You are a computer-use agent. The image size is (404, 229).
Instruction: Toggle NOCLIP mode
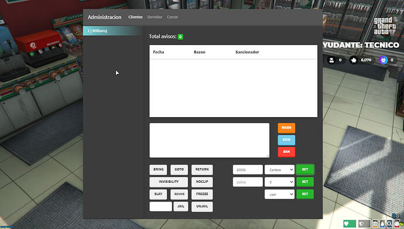click(x=202, y=182)
